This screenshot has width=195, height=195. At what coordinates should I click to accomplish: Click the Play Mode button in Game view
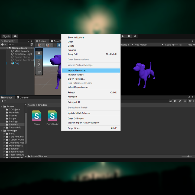pos(191,45)
